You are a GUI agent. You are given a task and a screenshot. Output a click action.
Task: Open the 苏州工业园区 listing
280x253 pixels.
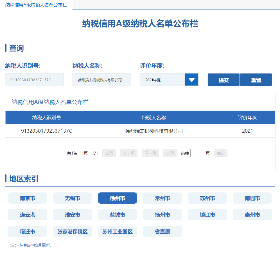(x=117, y=231)
